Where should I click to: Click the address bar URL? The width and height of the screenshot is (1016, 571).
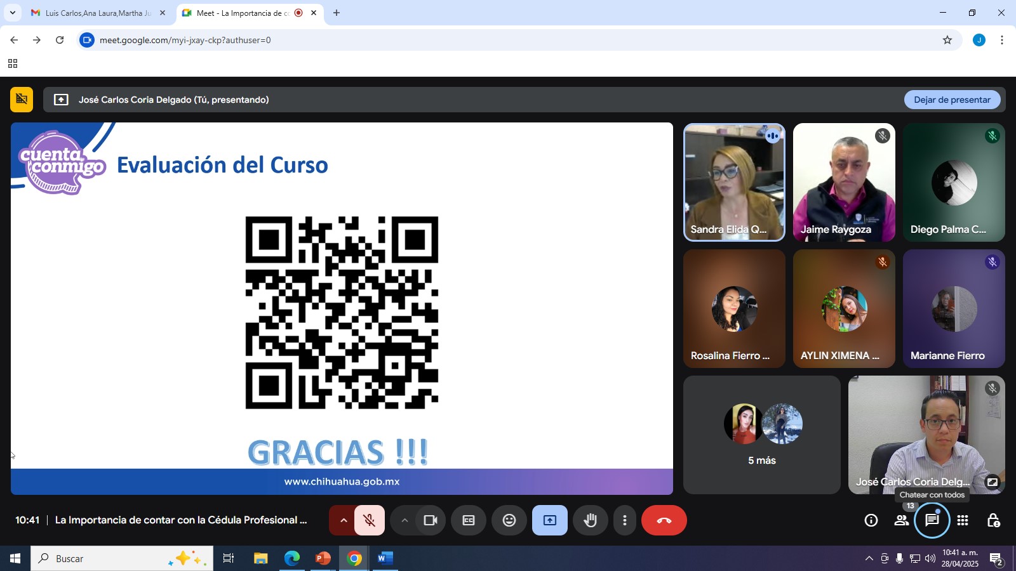coord(185,40)
